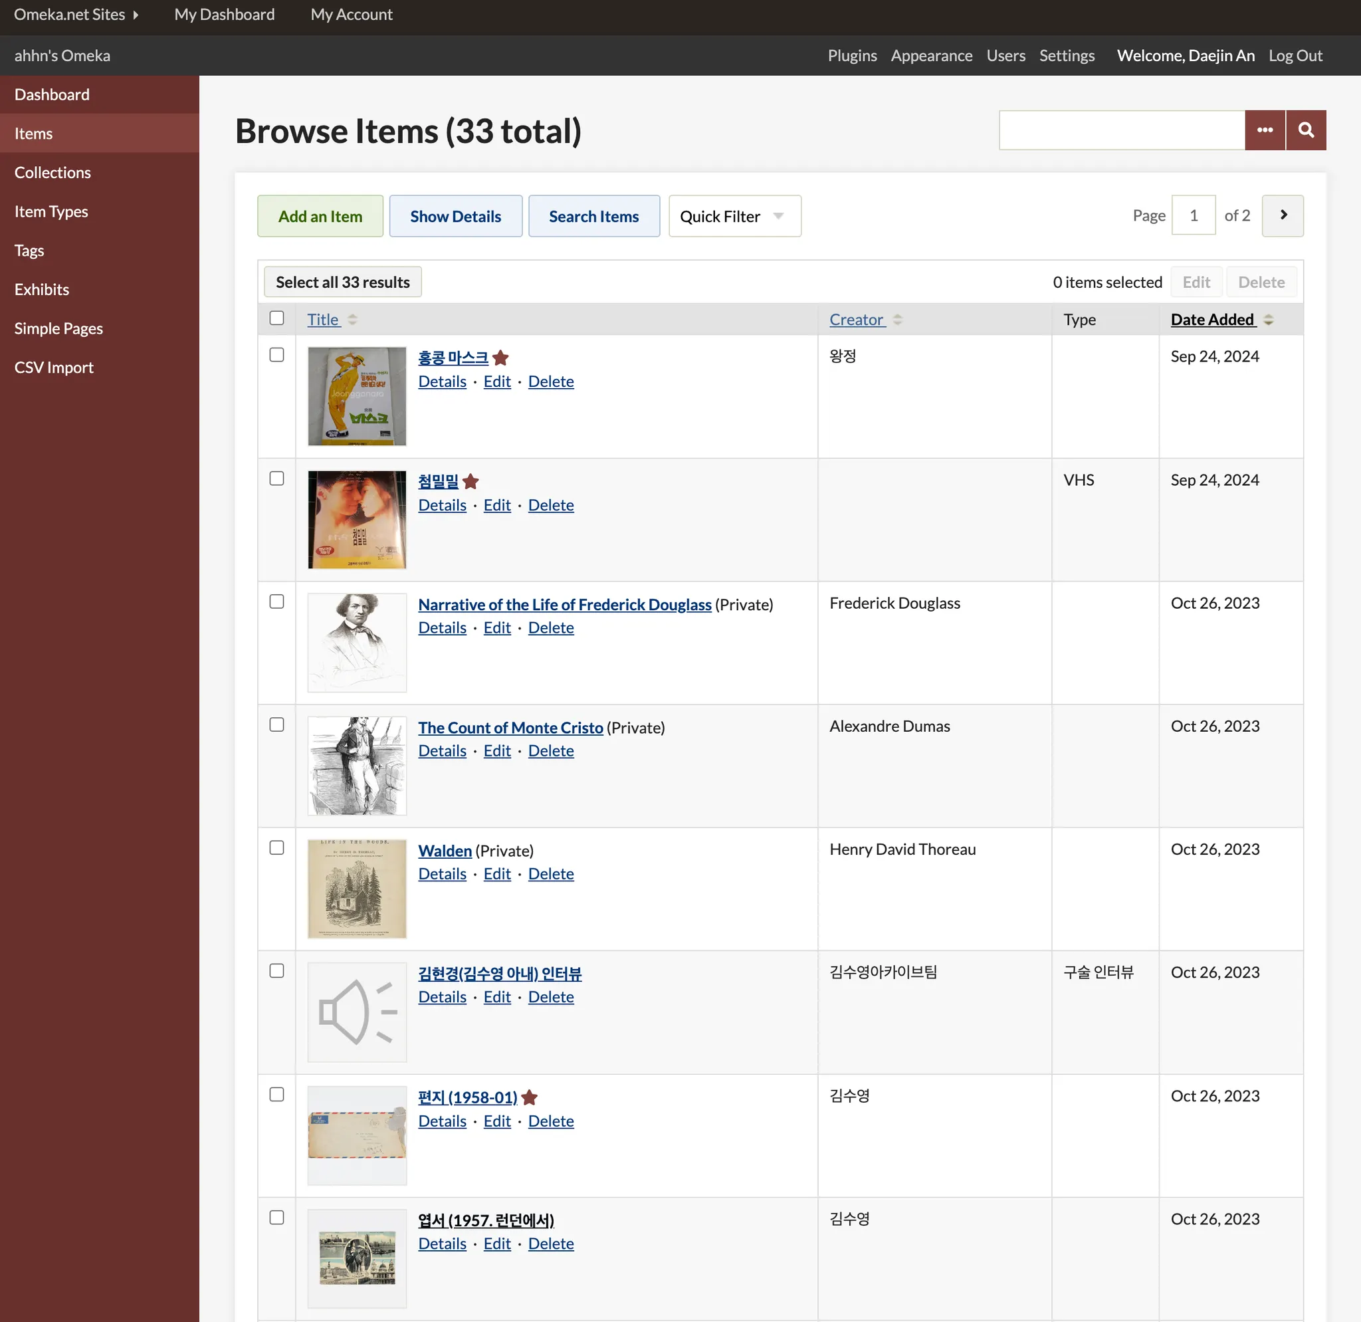This screenshot has height=1322, width=1361.
Task: Open Edit link for Frederick Douglass narrative
Action: [x=496, y=627]
